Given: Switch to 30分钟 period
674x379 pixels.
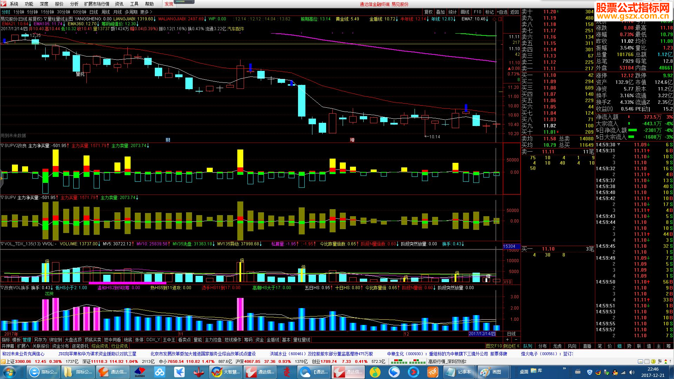Looking at the screenshot, I should tap(64, 12).
